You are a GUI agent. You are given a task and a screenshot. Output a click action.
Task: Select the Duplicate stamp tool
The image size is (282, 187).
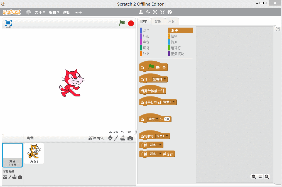click(141, 12)
